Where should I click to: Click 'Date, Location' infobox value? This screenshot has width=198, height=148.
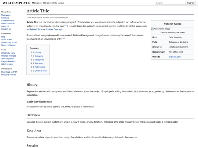coord(175,37)
